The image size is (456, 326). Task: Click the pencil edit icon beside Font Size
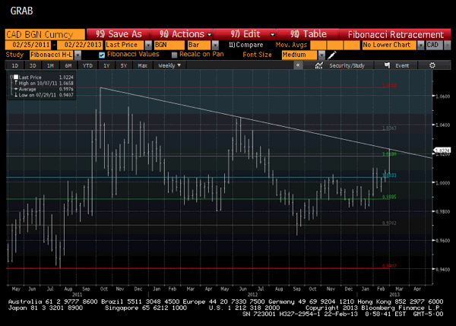coord(332,55)
